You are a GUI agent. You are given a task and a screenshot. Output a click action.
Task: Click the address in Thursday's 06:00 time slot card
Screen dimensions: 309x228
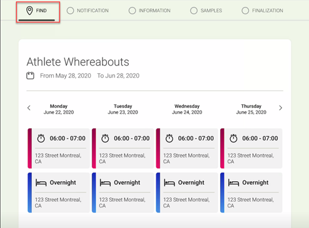[251, 159]
